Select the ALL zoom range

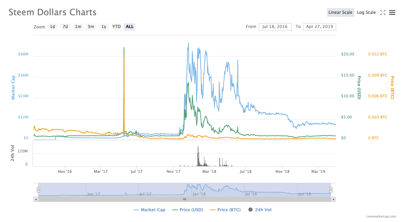(x=129, y=27)
